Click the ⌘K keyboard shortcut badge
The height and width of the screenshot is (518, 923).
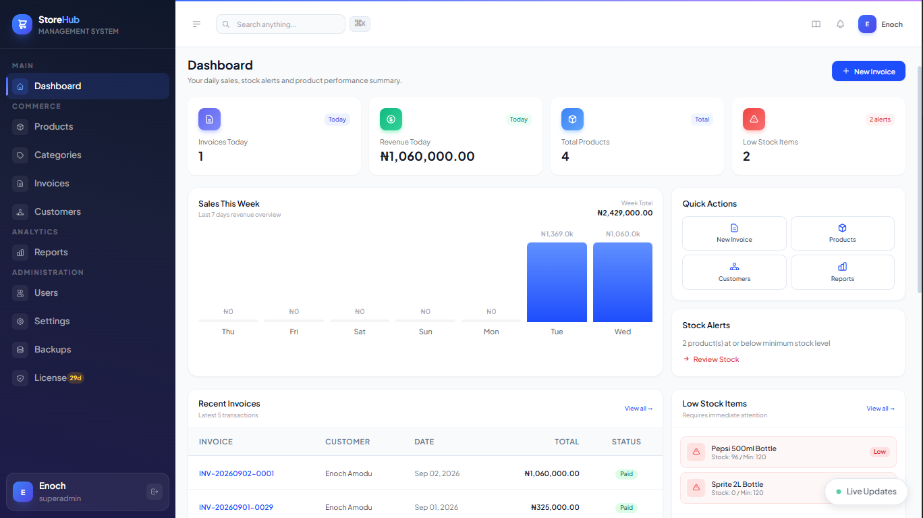point(360,24)
